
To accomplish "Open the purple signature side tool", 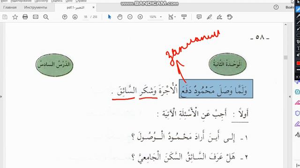I will pyautogui.click(x=297, y=124).
